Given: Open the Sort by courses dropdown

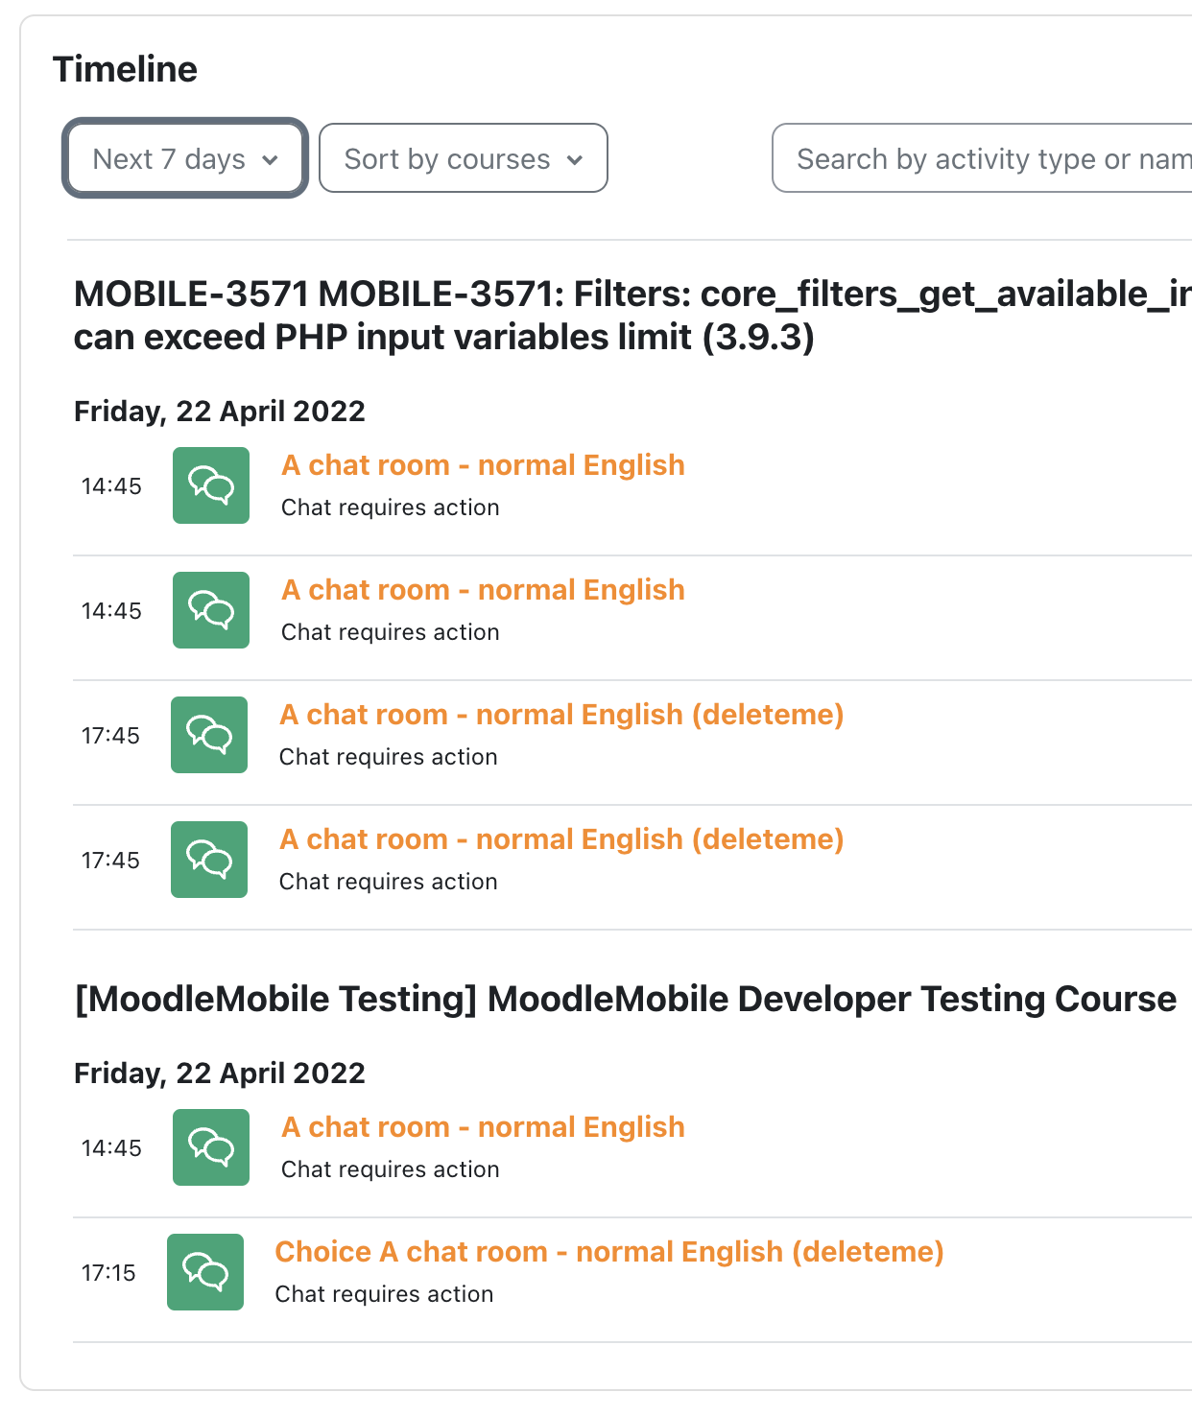Looking at the screenshot, I should pos(464,158).
